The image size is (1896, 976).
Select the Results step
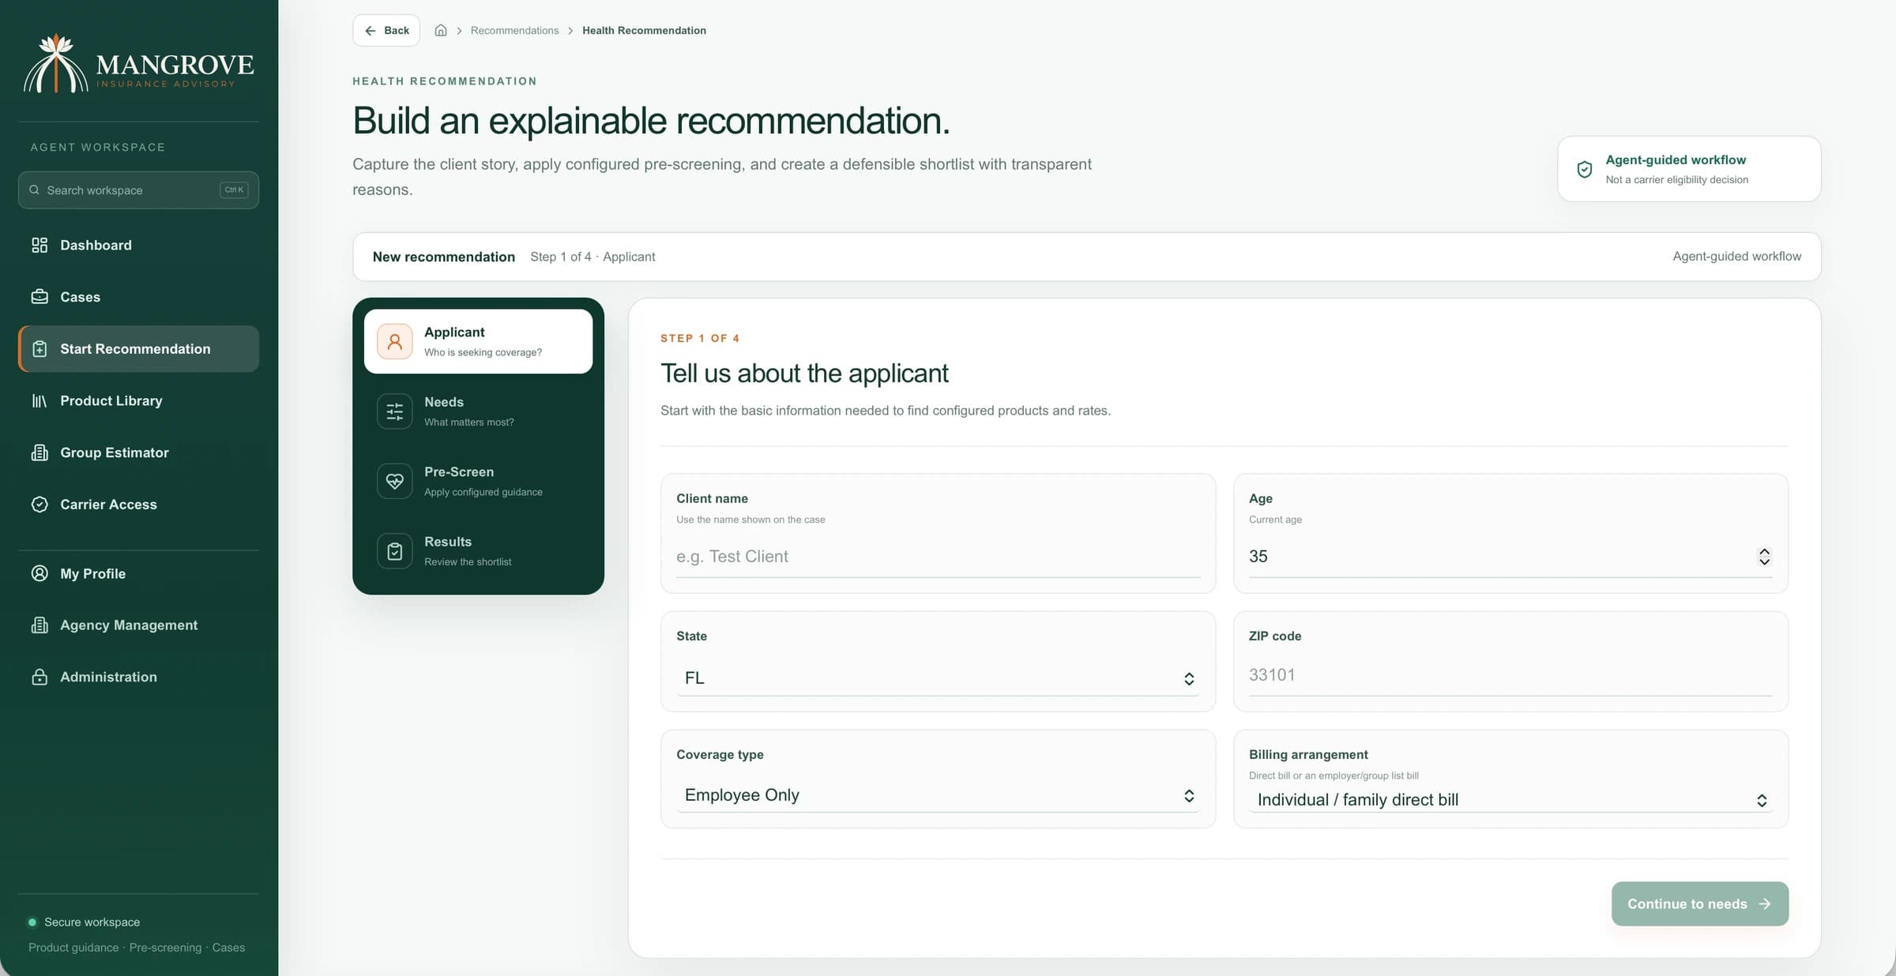[x=478, y=551]
